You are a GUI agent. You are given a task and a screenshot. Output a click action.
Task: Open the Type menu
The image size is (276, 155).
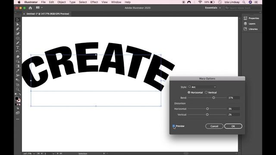[x=72, y=2]
